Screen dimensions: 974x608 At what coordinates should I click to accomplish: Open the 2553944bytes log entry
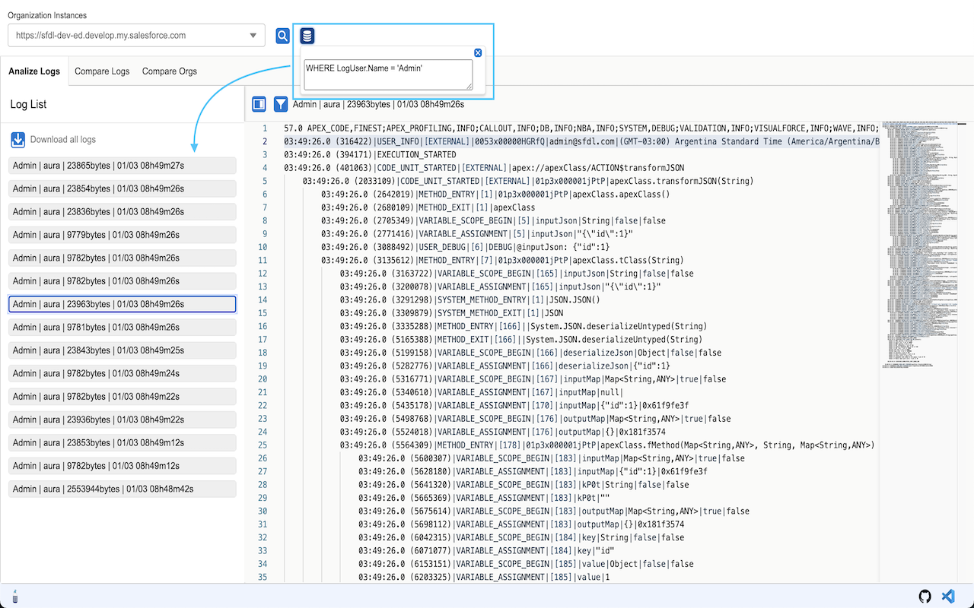123,489
